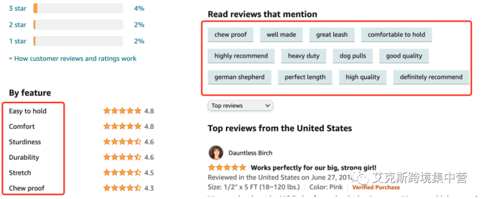Screen dimensions: 483x199
Task: Open Dauntless Birch's profile avatar
Action: pyautogui.click(x=216, y=153)
